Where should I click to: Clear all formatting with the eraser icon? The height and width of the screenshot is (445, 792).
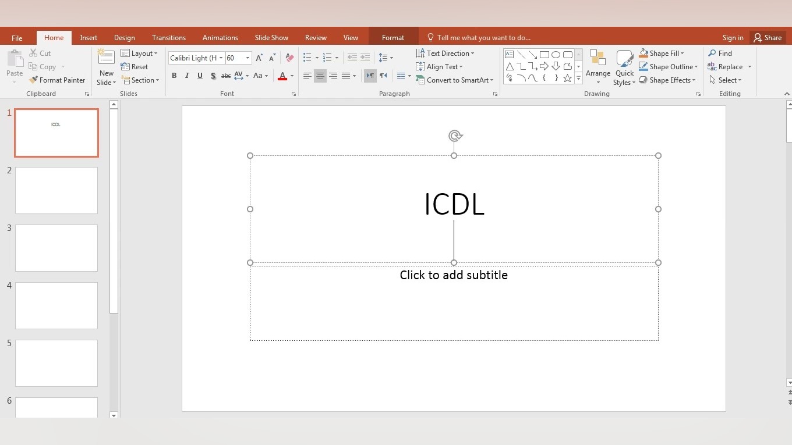[289, 58]
